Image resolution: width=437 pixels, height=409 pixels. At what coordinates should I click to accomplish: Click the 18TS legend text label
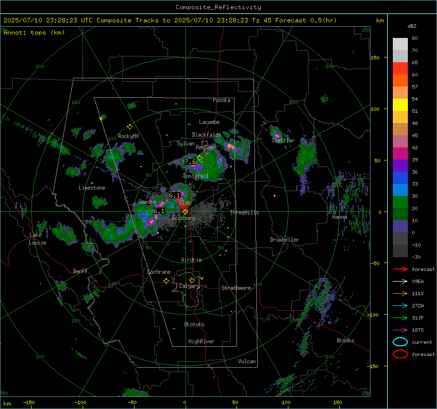(x=418, y=330)
